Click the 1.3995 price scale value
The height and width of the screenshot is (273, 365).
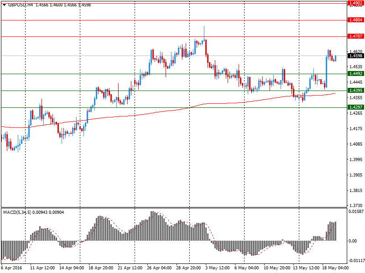click(356, 160)
